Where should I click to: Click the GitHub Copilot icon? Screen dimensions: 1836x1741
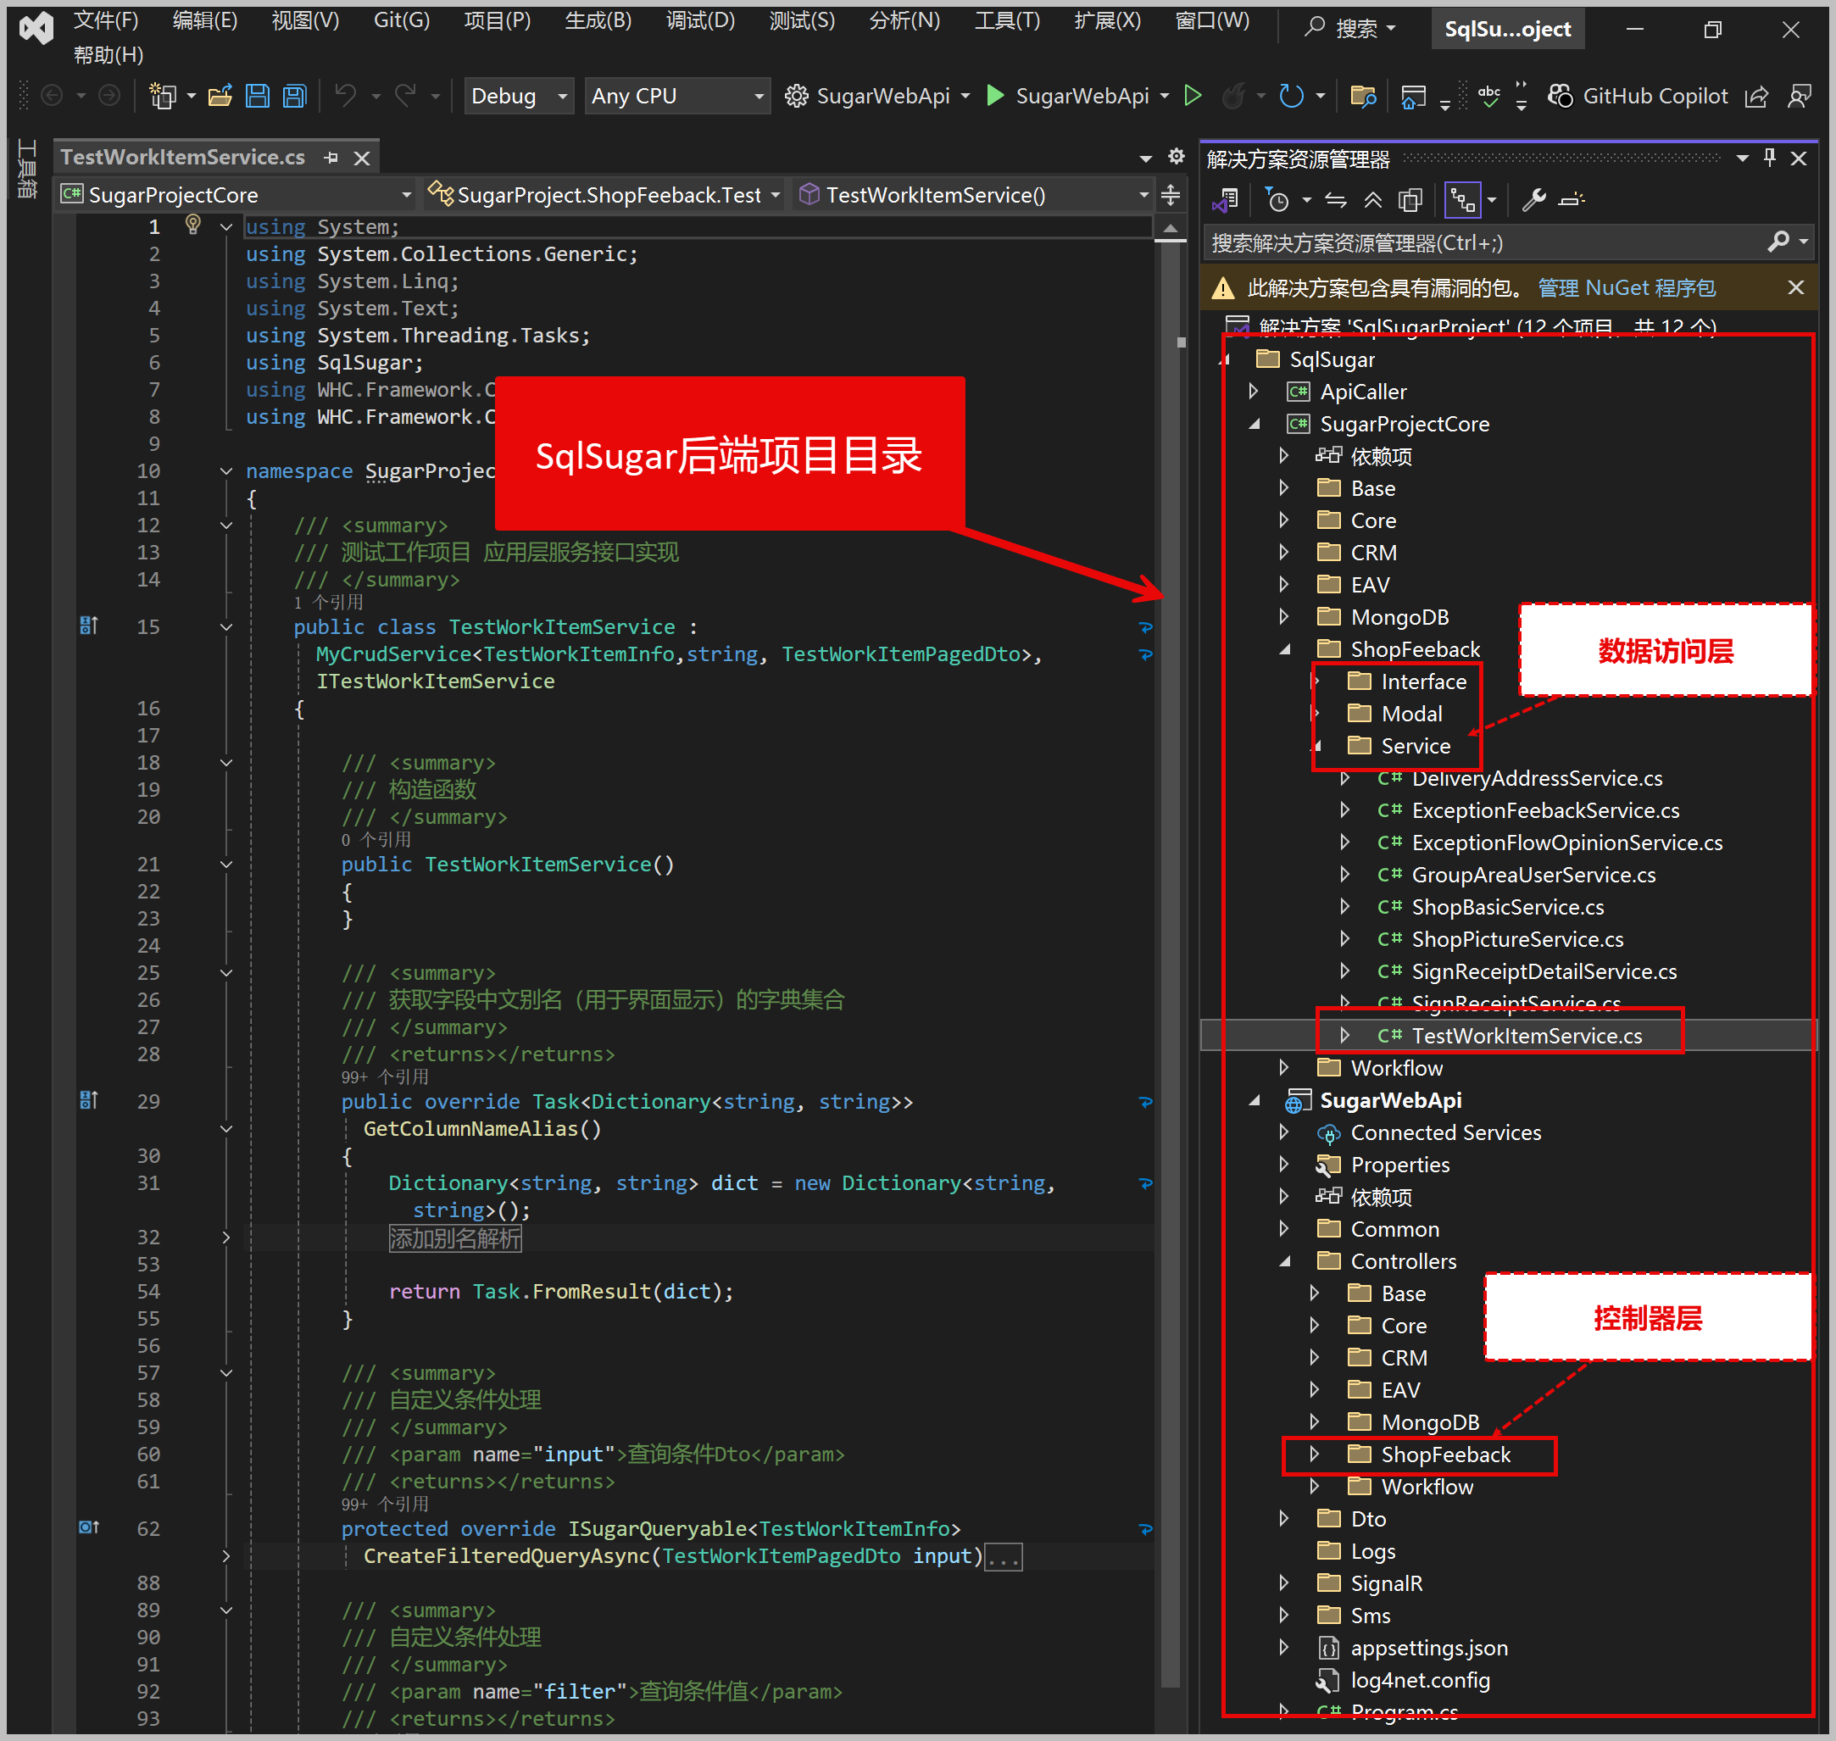click(x=1561, y=96)
